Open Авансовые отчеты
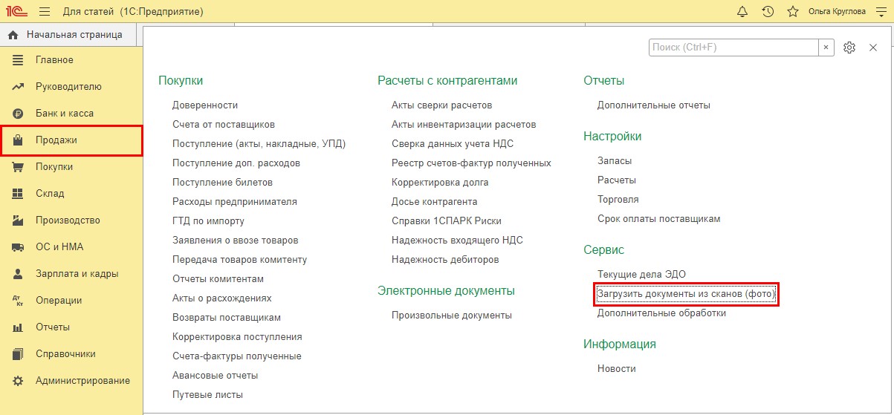The image size is (894, 415). (216, 376)
